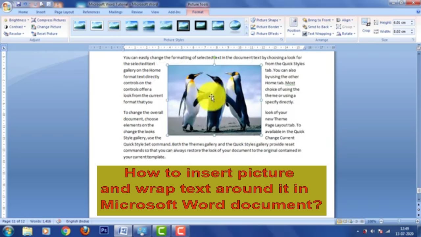
Task: Switch to the Page Layout tab
Action: coord(64,12)
